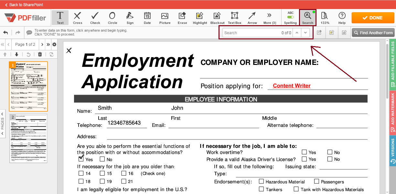Screen dimensions: 396x194
Task: Check No for Alaska Driver's License
Action: 330,159
